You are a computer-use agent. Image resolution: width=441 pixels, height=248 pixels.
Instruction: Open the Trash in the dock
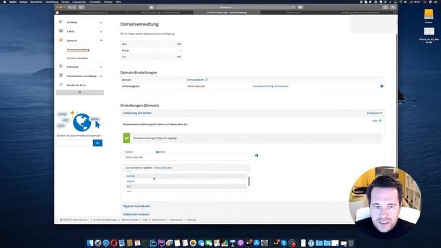coord(351,243)
